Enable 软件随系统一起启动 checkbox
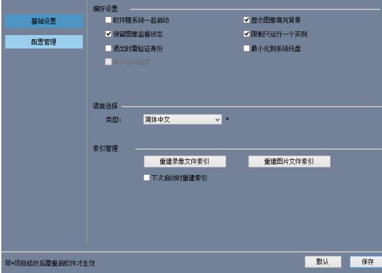Image resolution: width=382 pixels, height=273 pixels. [108, 20]
